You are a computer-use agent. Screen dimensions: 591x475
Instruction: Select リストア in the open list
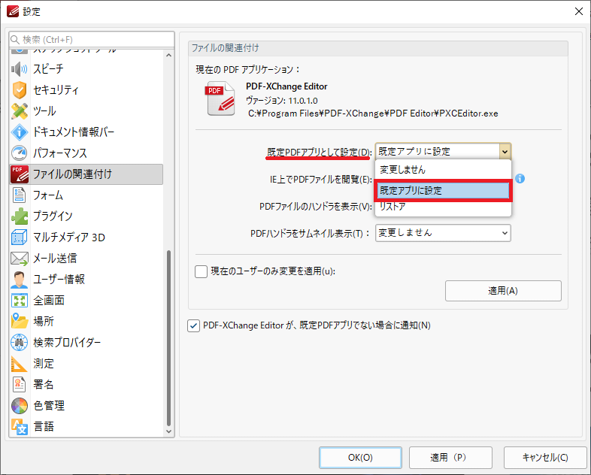click(443, 207)
